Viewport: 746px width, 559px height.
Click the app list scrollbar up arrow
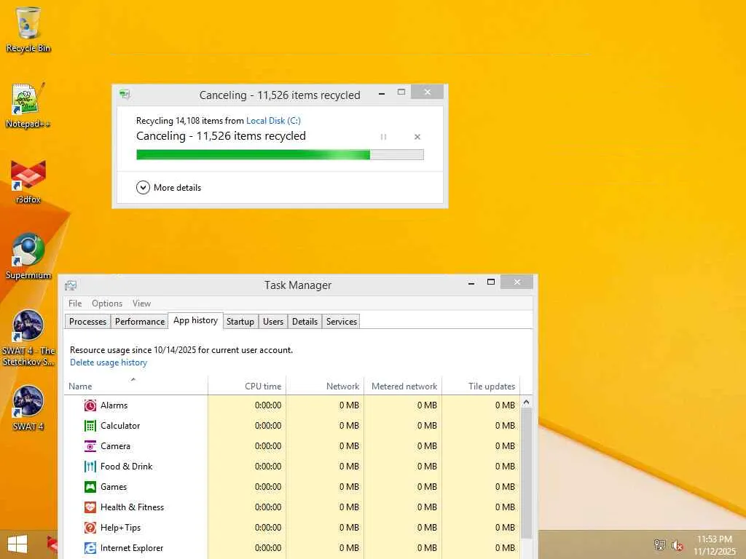tap(526, 402)
